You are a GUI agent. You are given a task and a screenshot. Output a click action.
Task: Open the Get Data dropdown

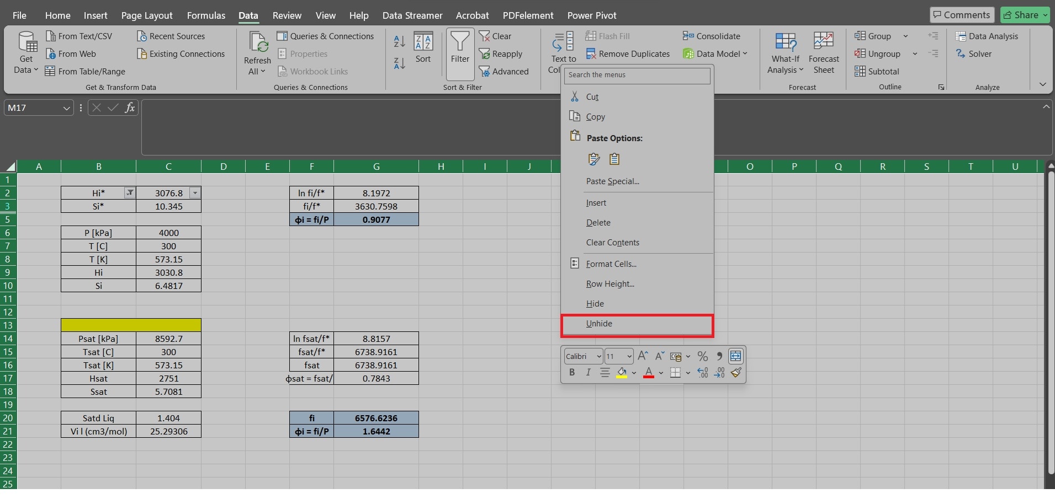tap(25, 53)
